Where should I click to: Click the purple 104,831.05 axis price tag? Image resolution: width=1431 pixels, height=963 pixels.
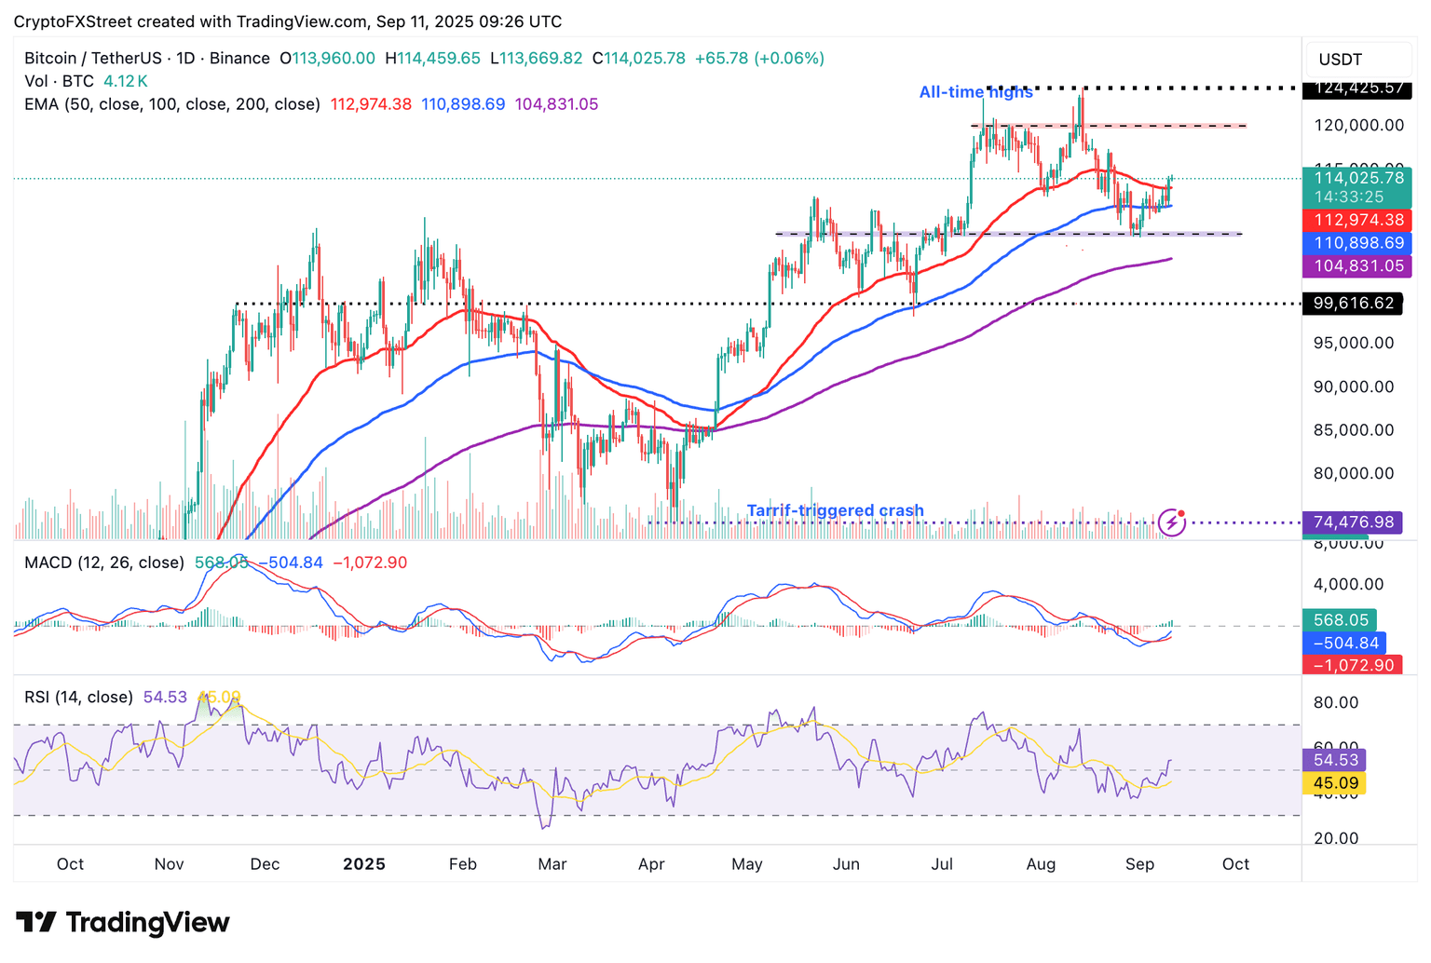pos(1358,265)
